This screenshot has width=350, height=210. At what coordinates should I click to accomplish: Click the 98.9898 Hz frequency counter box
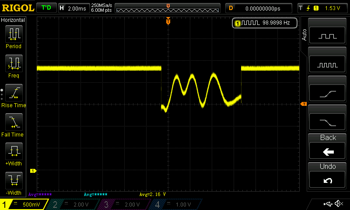coord(265,23)
